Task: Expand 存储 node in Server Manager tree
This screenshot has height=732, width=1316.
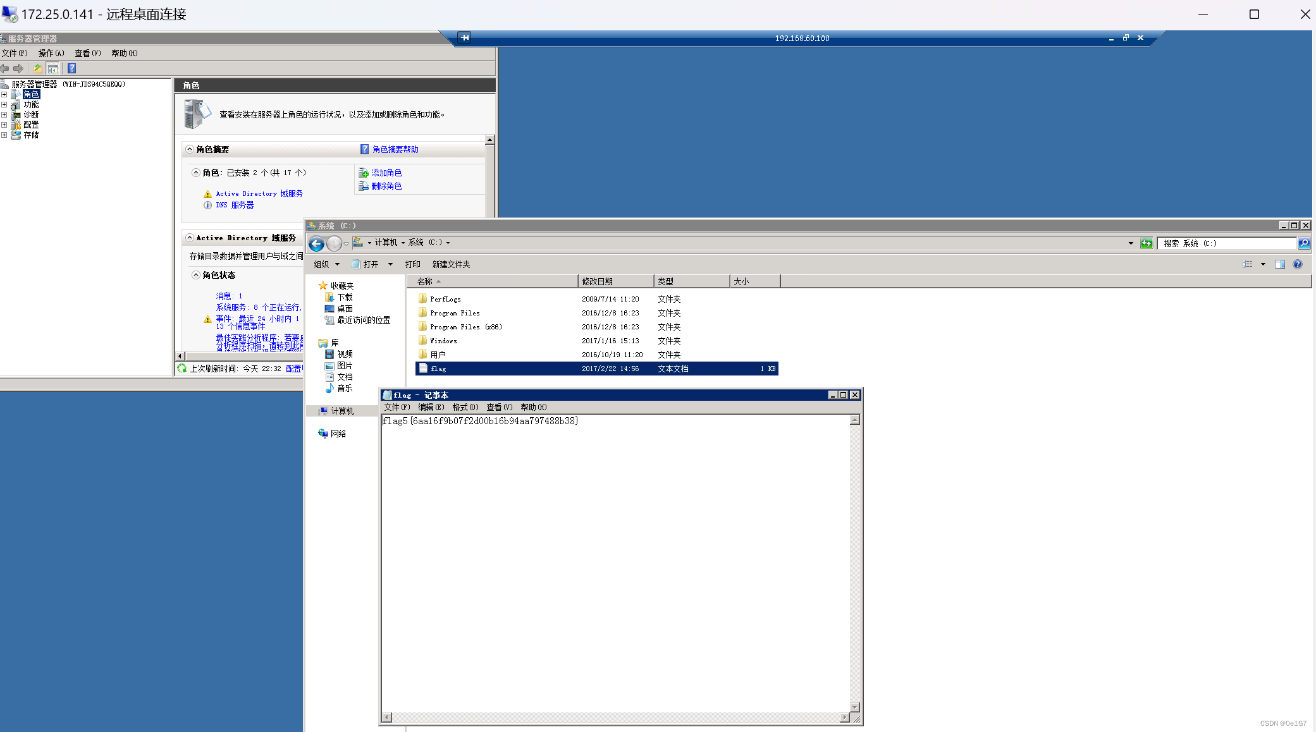Action: pyautogui.click(x=4, y=135)
